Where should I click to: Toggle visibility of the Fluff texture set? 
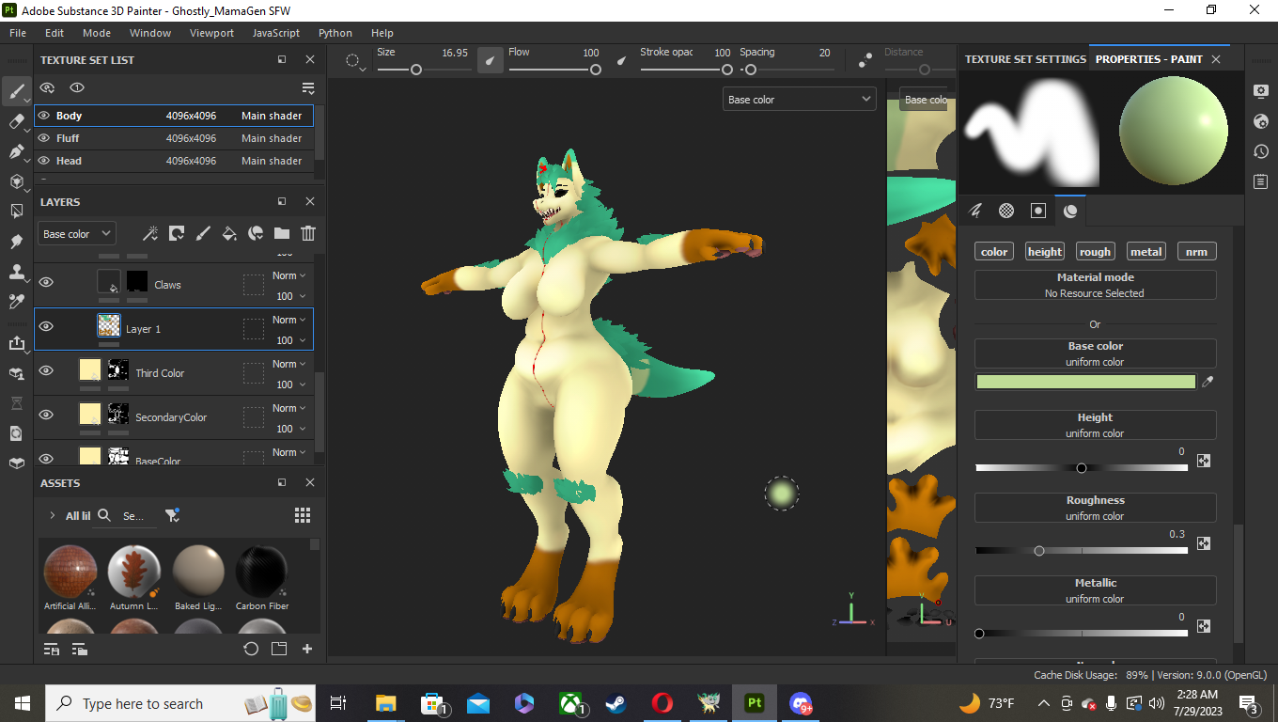click(44, 138)
